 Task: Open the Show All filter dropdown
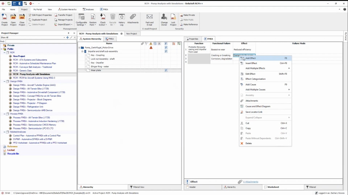pyautogui.click(x=64, y=37)
